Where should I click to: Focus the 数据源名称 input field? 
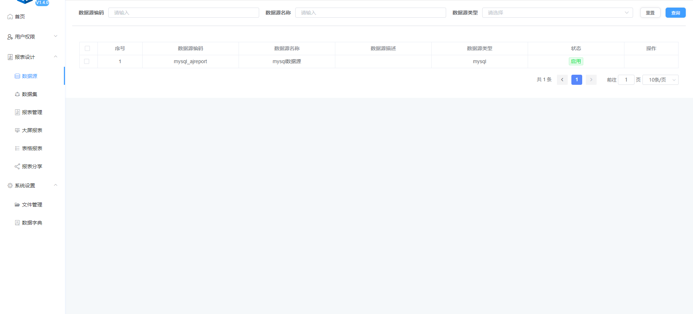pyautogui.click(x=371, y=13)
